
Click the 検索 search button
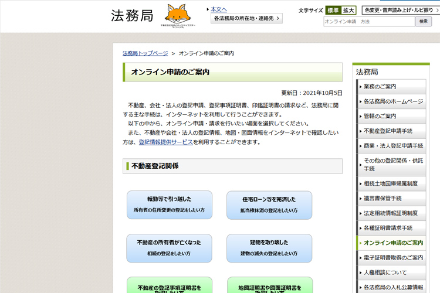pos(423,21)
